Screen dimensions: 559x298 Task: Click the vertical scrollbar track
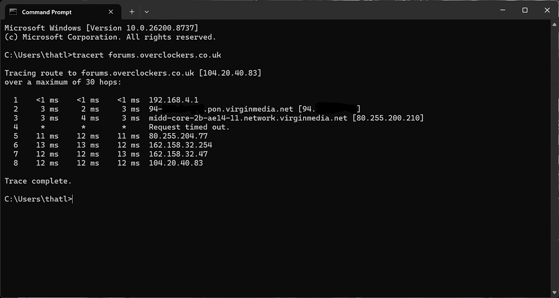tap(555, 159)
